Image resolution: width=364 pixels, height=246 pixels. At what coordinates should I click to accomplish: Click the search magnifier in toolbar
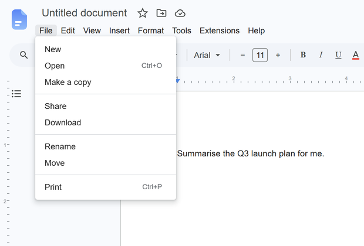point(23,55)
